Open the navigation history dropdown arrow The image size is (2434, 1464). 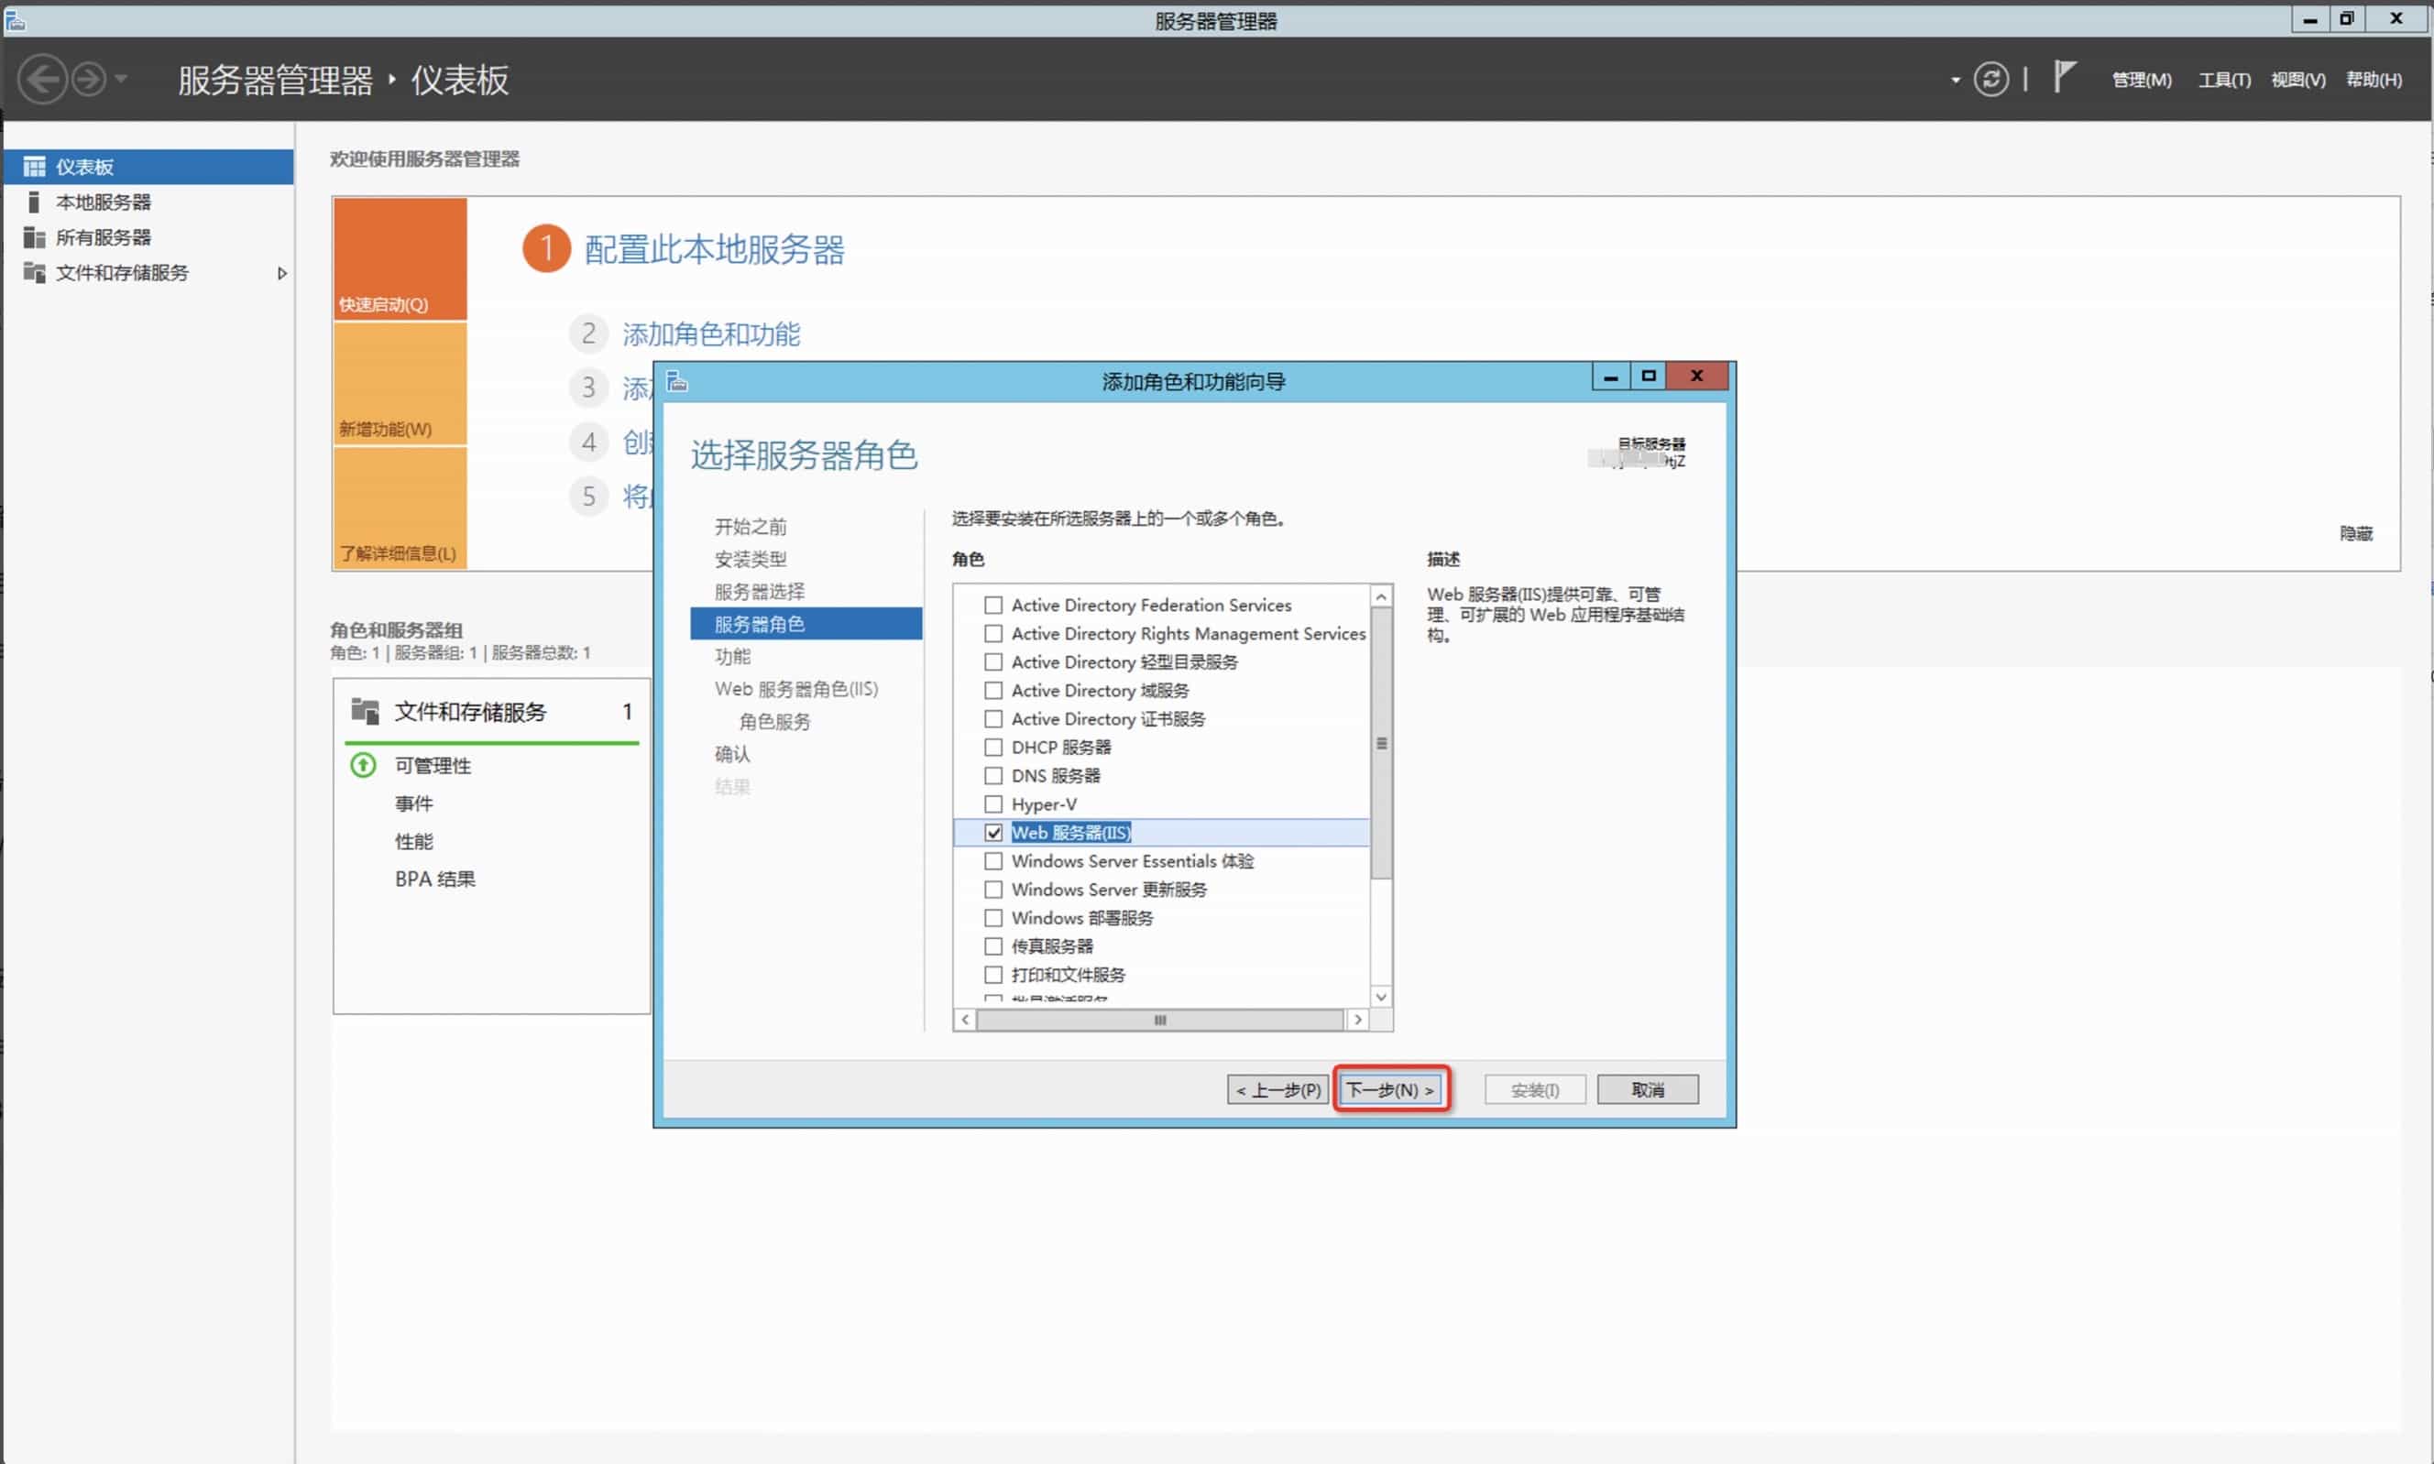pyautogui.click(x=121, y=79)
